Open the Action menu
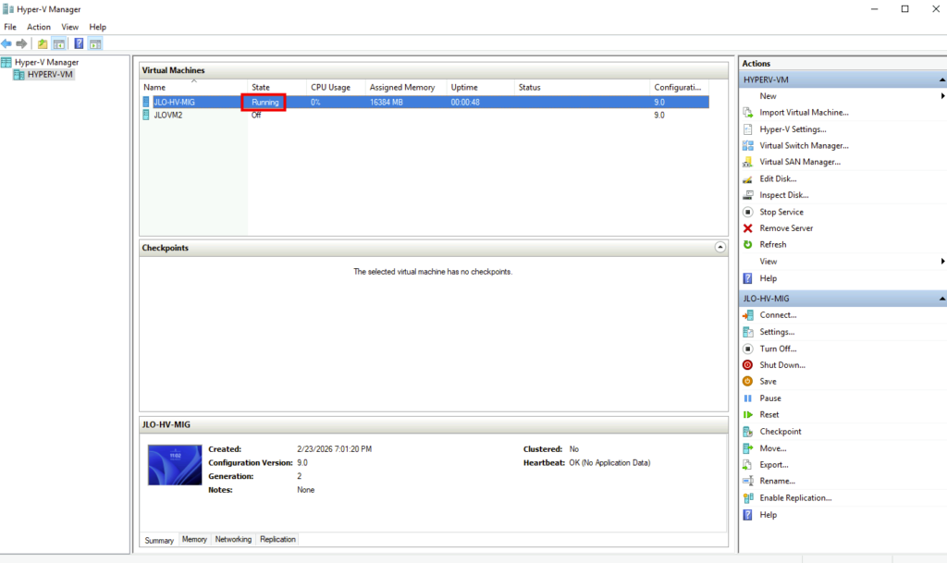 [39, 27]
